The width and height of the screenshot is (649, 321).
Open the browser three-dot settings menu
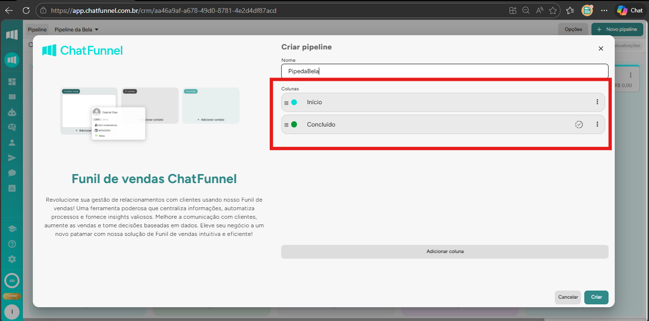pos(604,10)
